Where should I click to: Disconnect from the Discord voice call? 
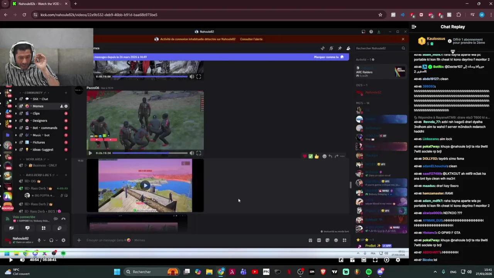click(63, 219)
